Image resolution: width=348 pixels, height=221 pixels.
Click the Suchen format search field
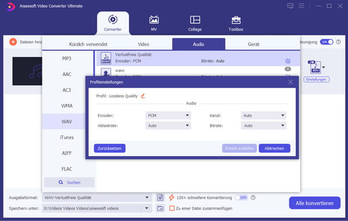pyautogui.click(x=69, y=182)
